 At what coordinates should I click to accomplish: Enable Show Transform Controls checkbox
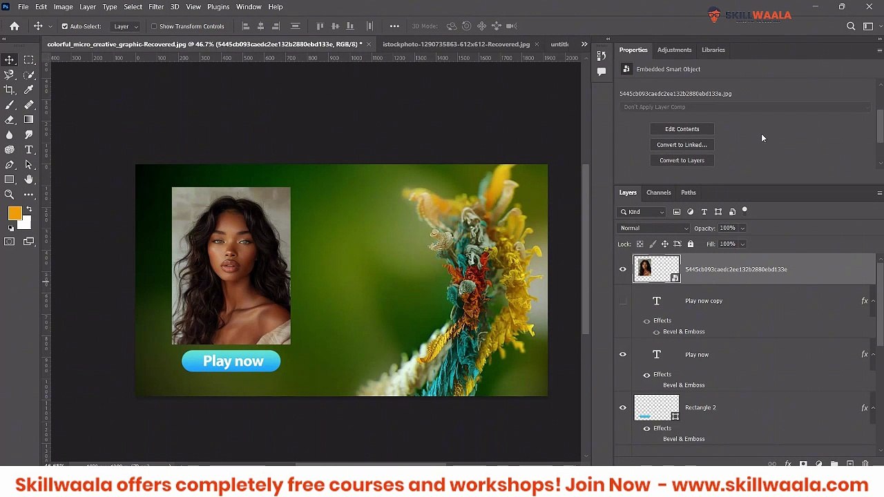point(154,26)
